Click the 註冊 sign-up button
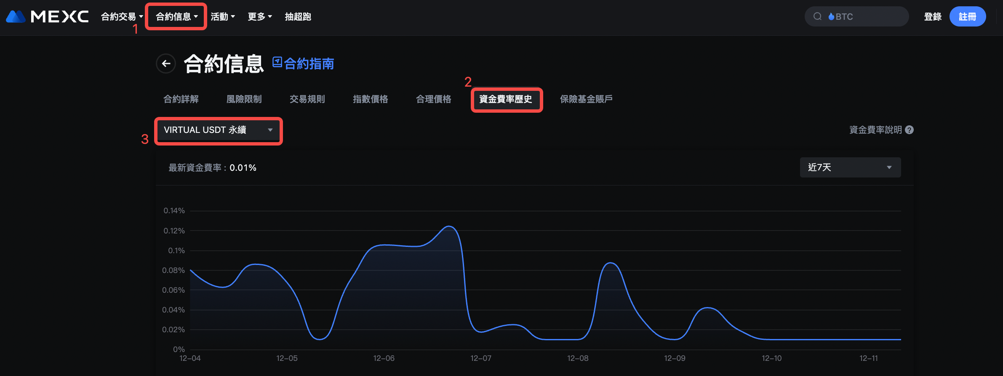 tap(967, 17)
